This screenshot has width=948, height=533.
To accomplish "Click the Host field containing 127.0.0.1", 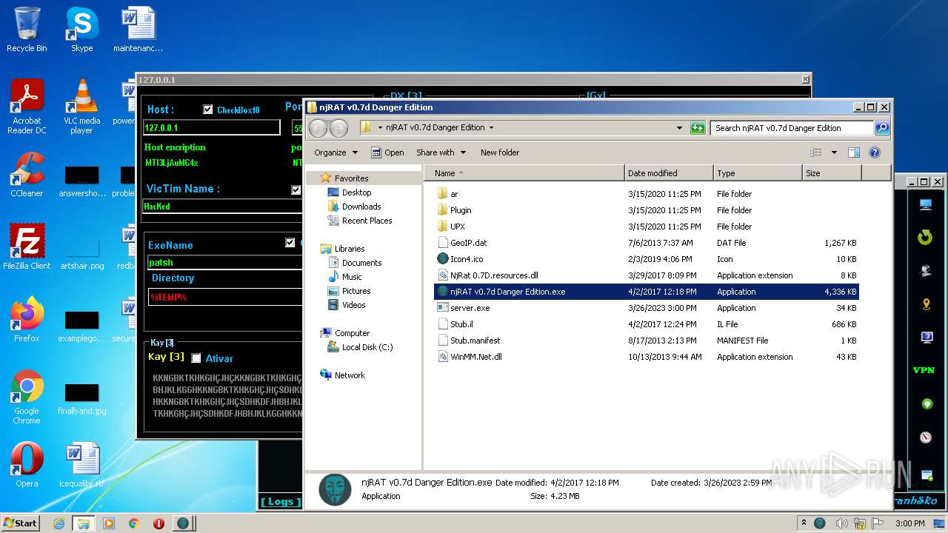I will tap(211, 128).
